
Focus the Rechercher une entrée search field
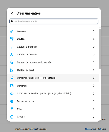[54, 21]
